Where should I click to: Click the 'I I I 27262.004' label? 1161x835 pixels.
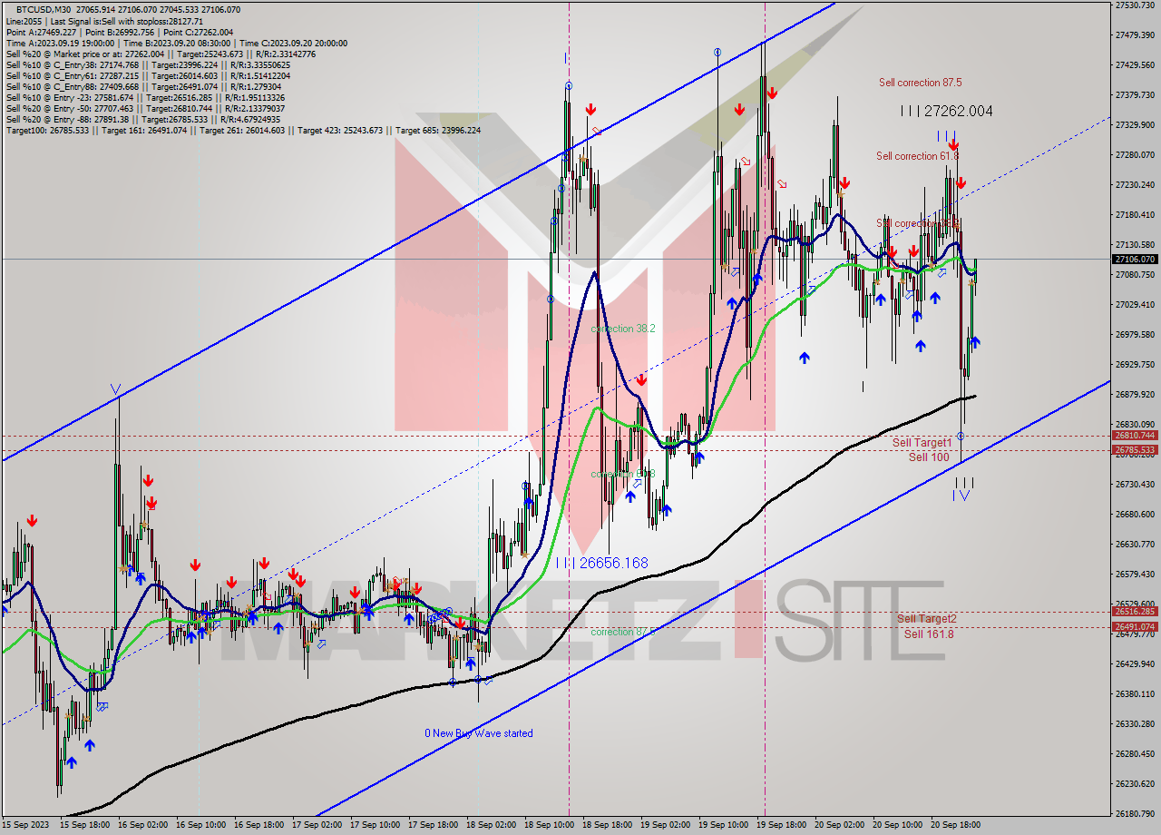click(x=946, y=112)
